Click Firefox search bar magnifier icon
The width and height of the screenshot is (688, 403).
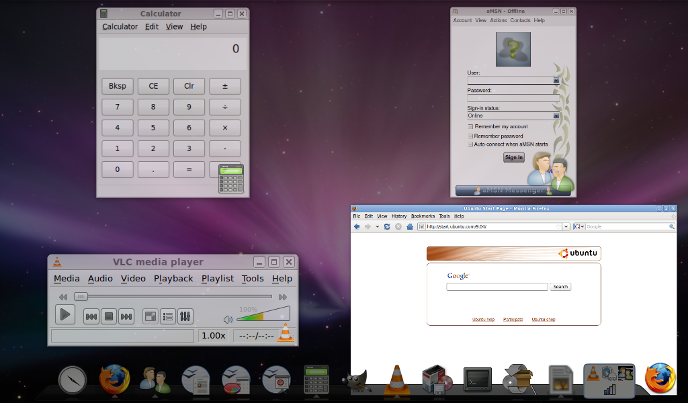(671, 227)
